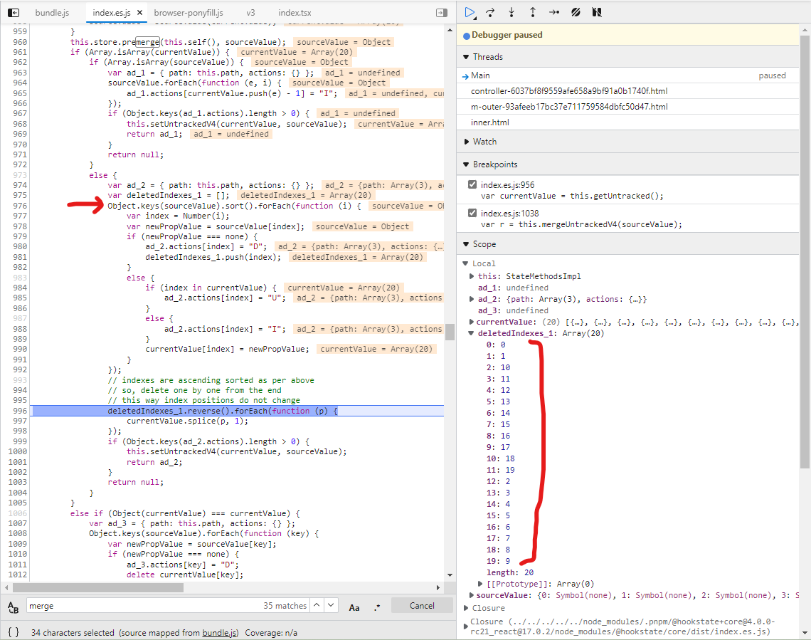
Task: Step into next function call
Action: [x=511, y=12]
